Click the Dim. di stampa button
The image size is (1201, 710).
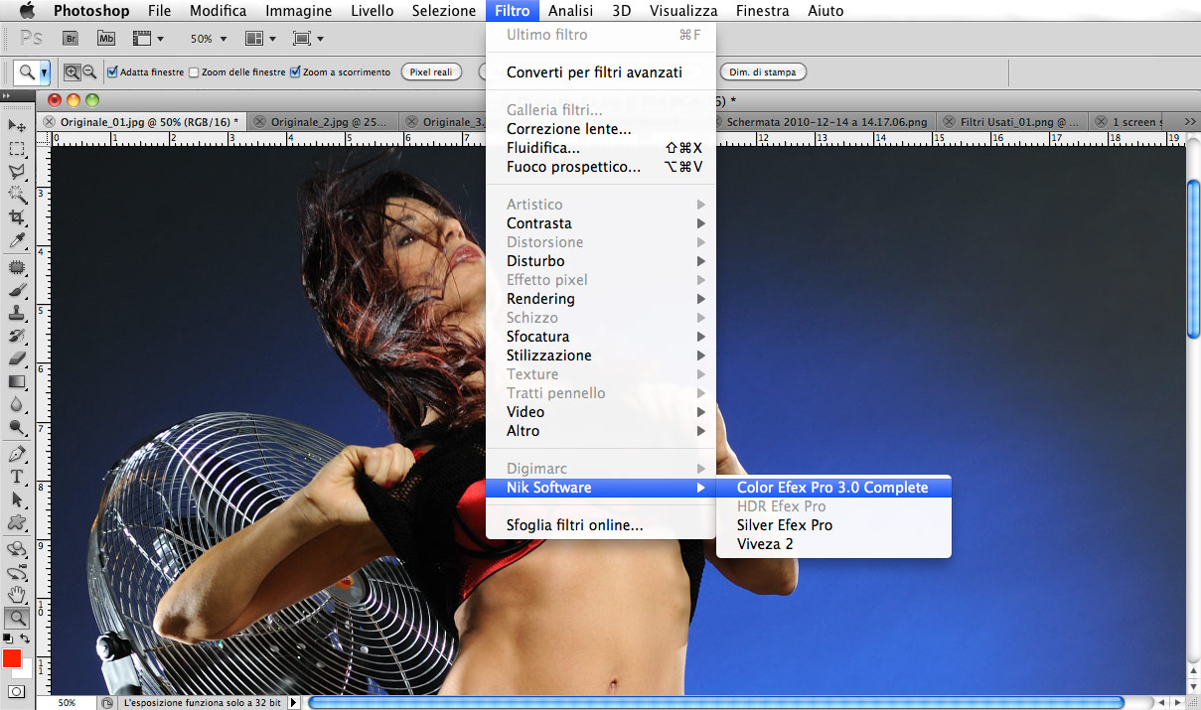(x=764, y=71)
